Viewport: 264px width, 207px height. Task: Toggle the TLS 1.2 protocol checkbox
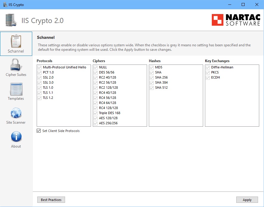[x=40, y=98]
